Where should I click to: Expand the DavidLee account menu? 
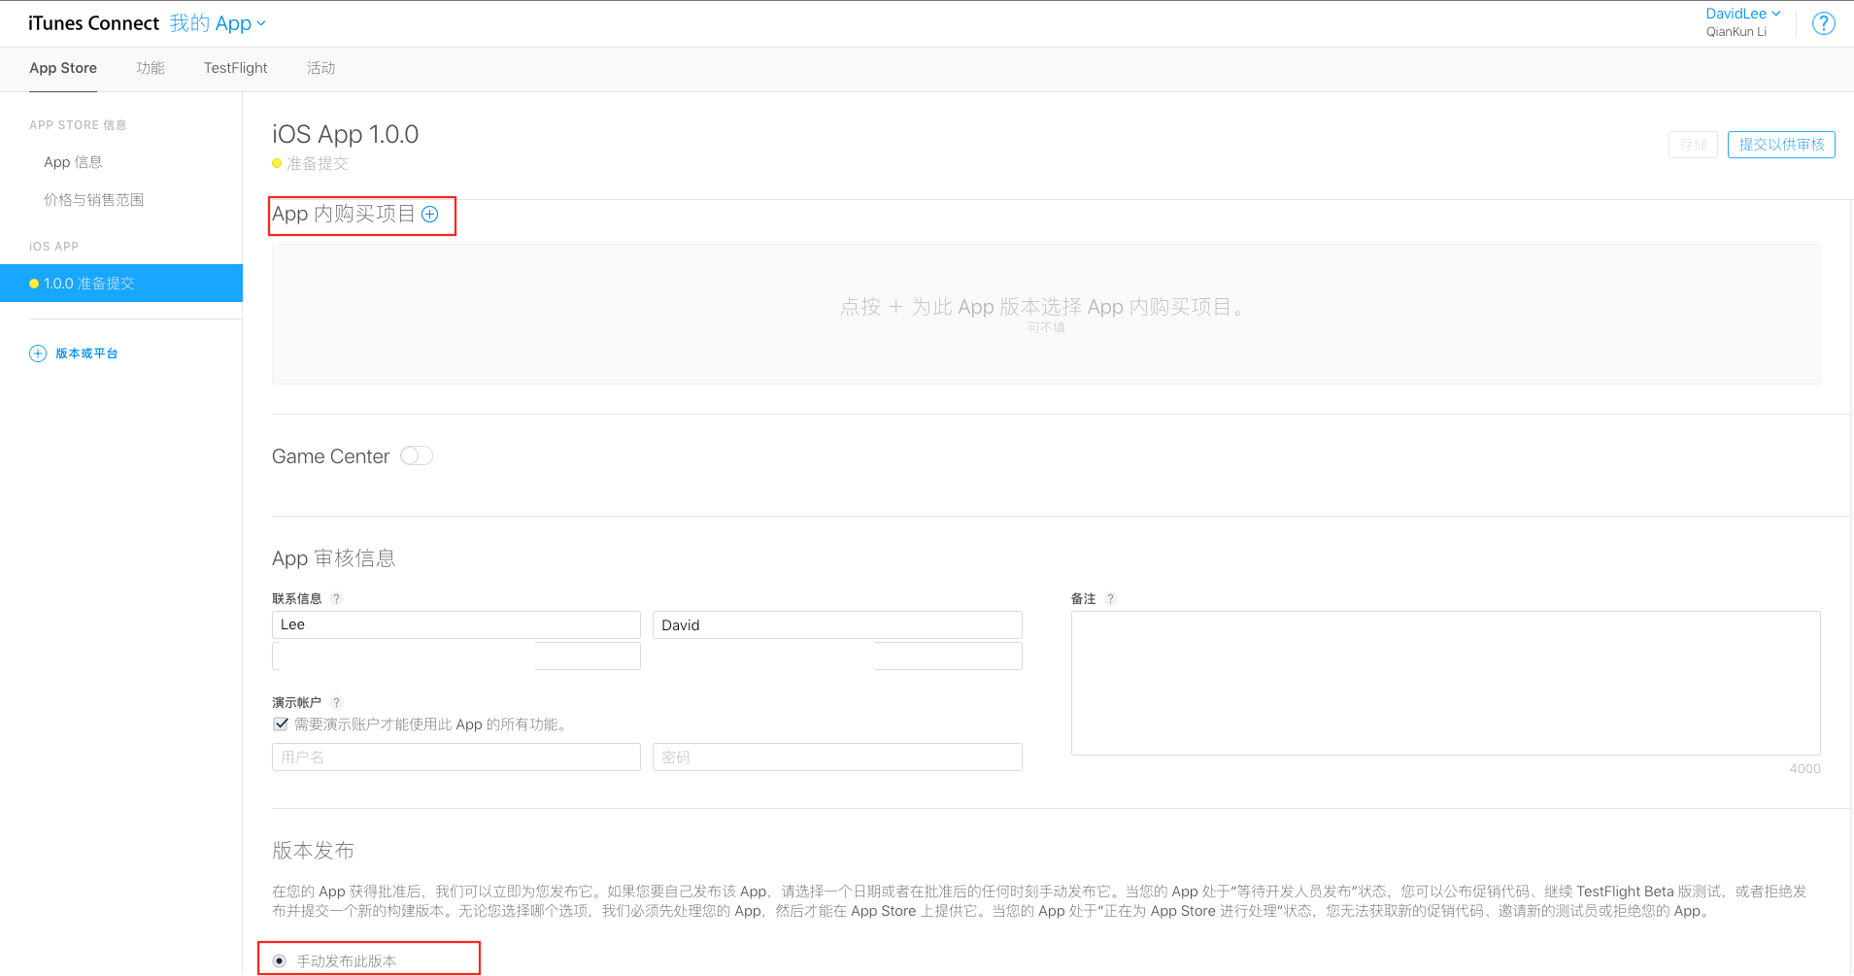coord(1743,14)
